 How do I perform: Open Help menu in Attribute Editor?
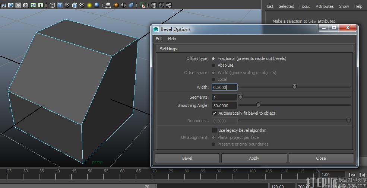(358, 7)
